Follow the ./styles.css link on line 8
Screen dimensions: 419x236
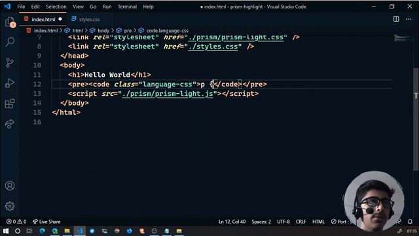[213, 47]
